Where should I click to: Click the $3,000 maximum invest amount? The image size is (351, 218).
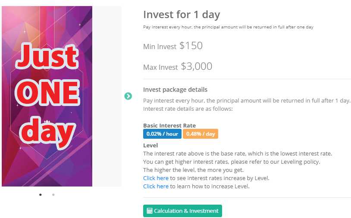click(x=197, y=66)
